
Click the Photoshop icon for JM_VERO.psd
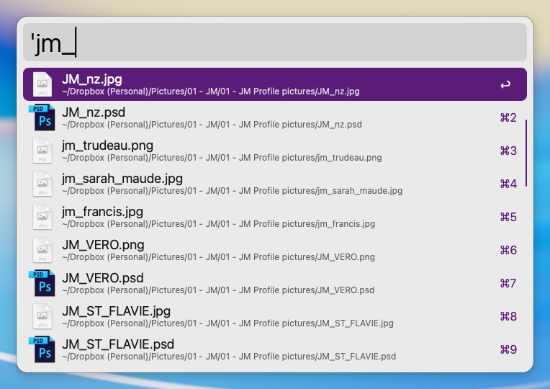coord(42,284)
